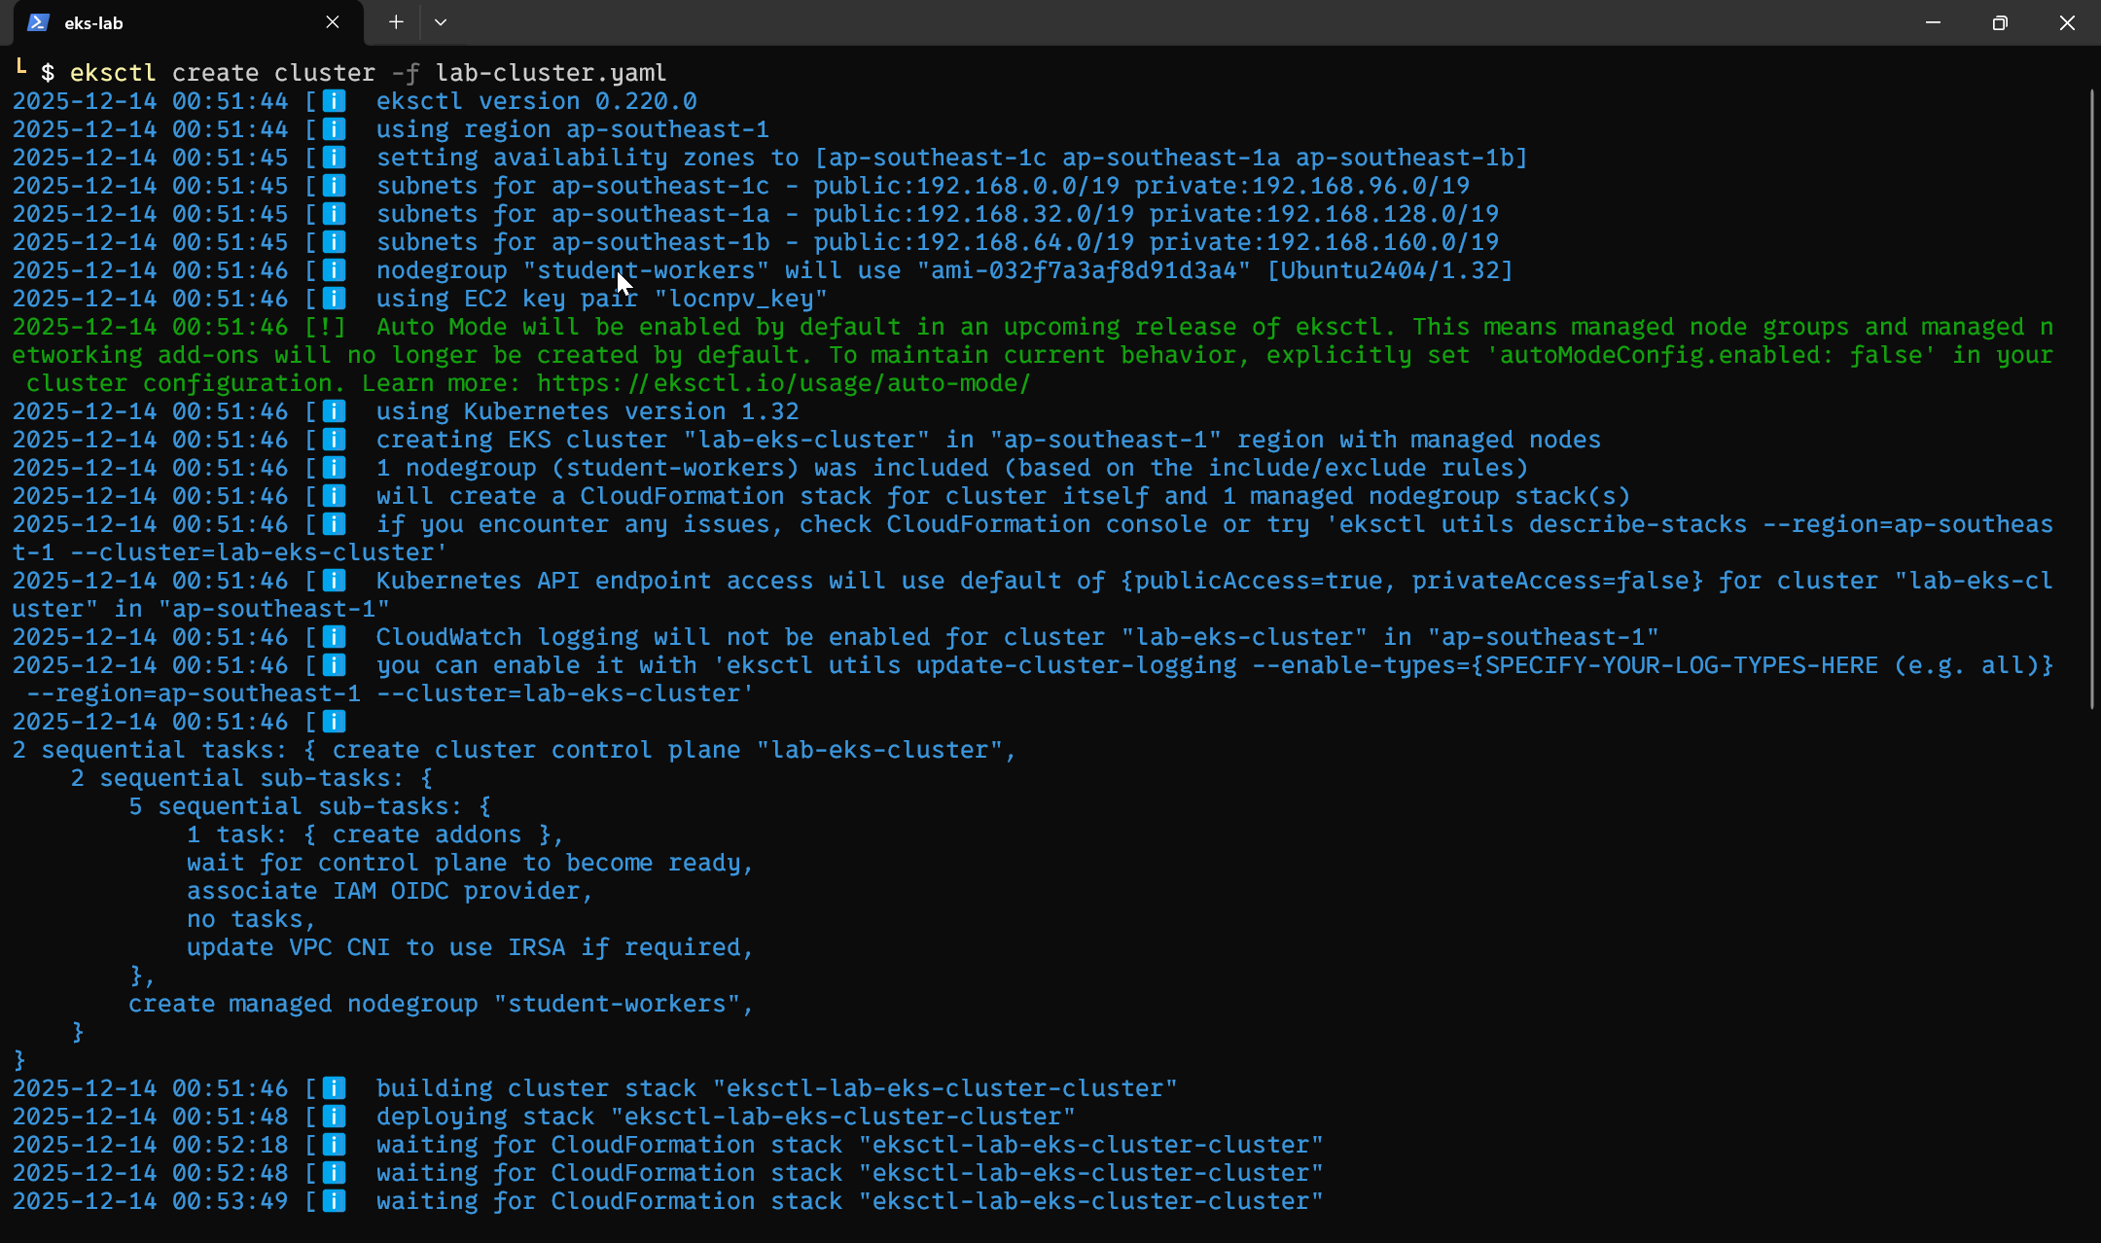Select the eks-lab tab title

[93, 23]
